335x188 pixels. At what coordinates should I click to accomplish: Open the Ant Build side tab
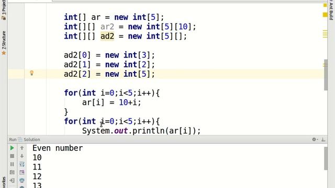(x=331, y=10)
